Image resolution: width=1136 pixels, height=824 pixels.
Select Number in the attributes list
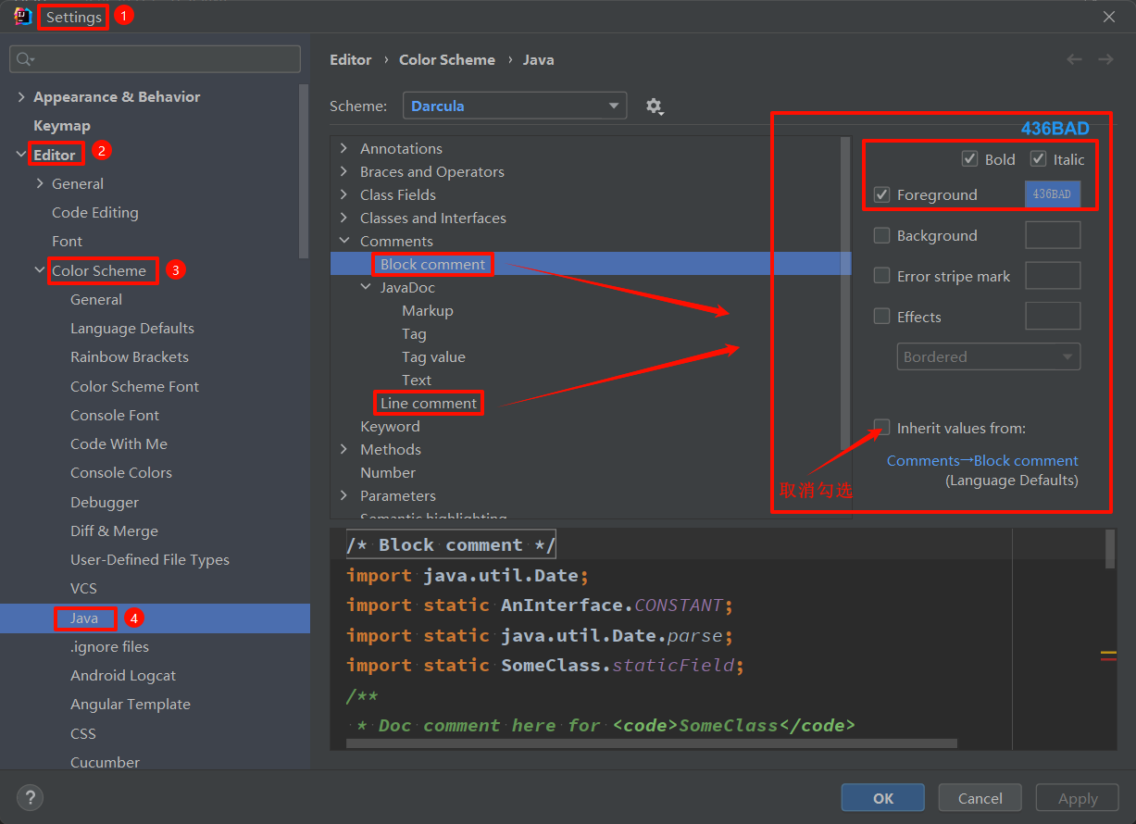tap(388, 472)
